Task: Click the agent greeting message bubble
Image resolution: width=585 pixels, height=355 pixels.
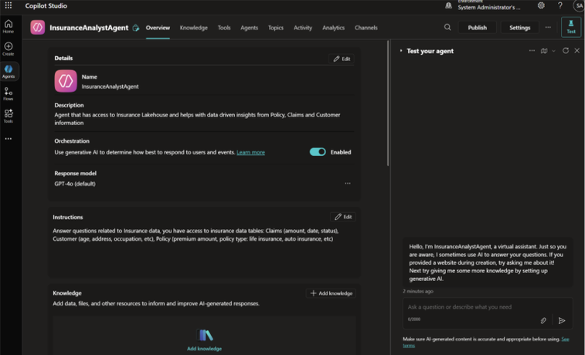Action: pyautogui.click(x=488, y=262)
